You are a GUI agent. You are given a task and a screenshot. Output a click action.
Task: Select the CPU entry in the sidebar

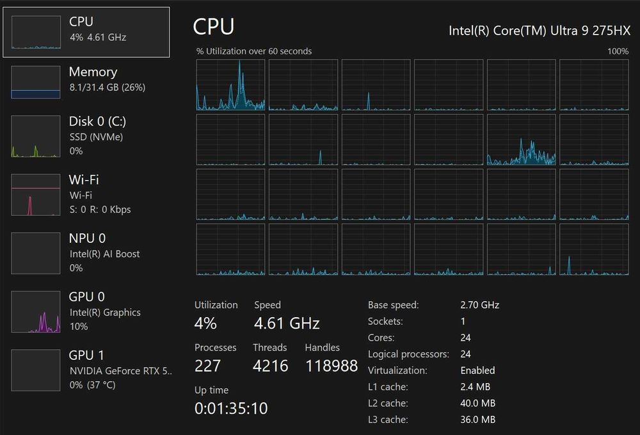(90, 31)
